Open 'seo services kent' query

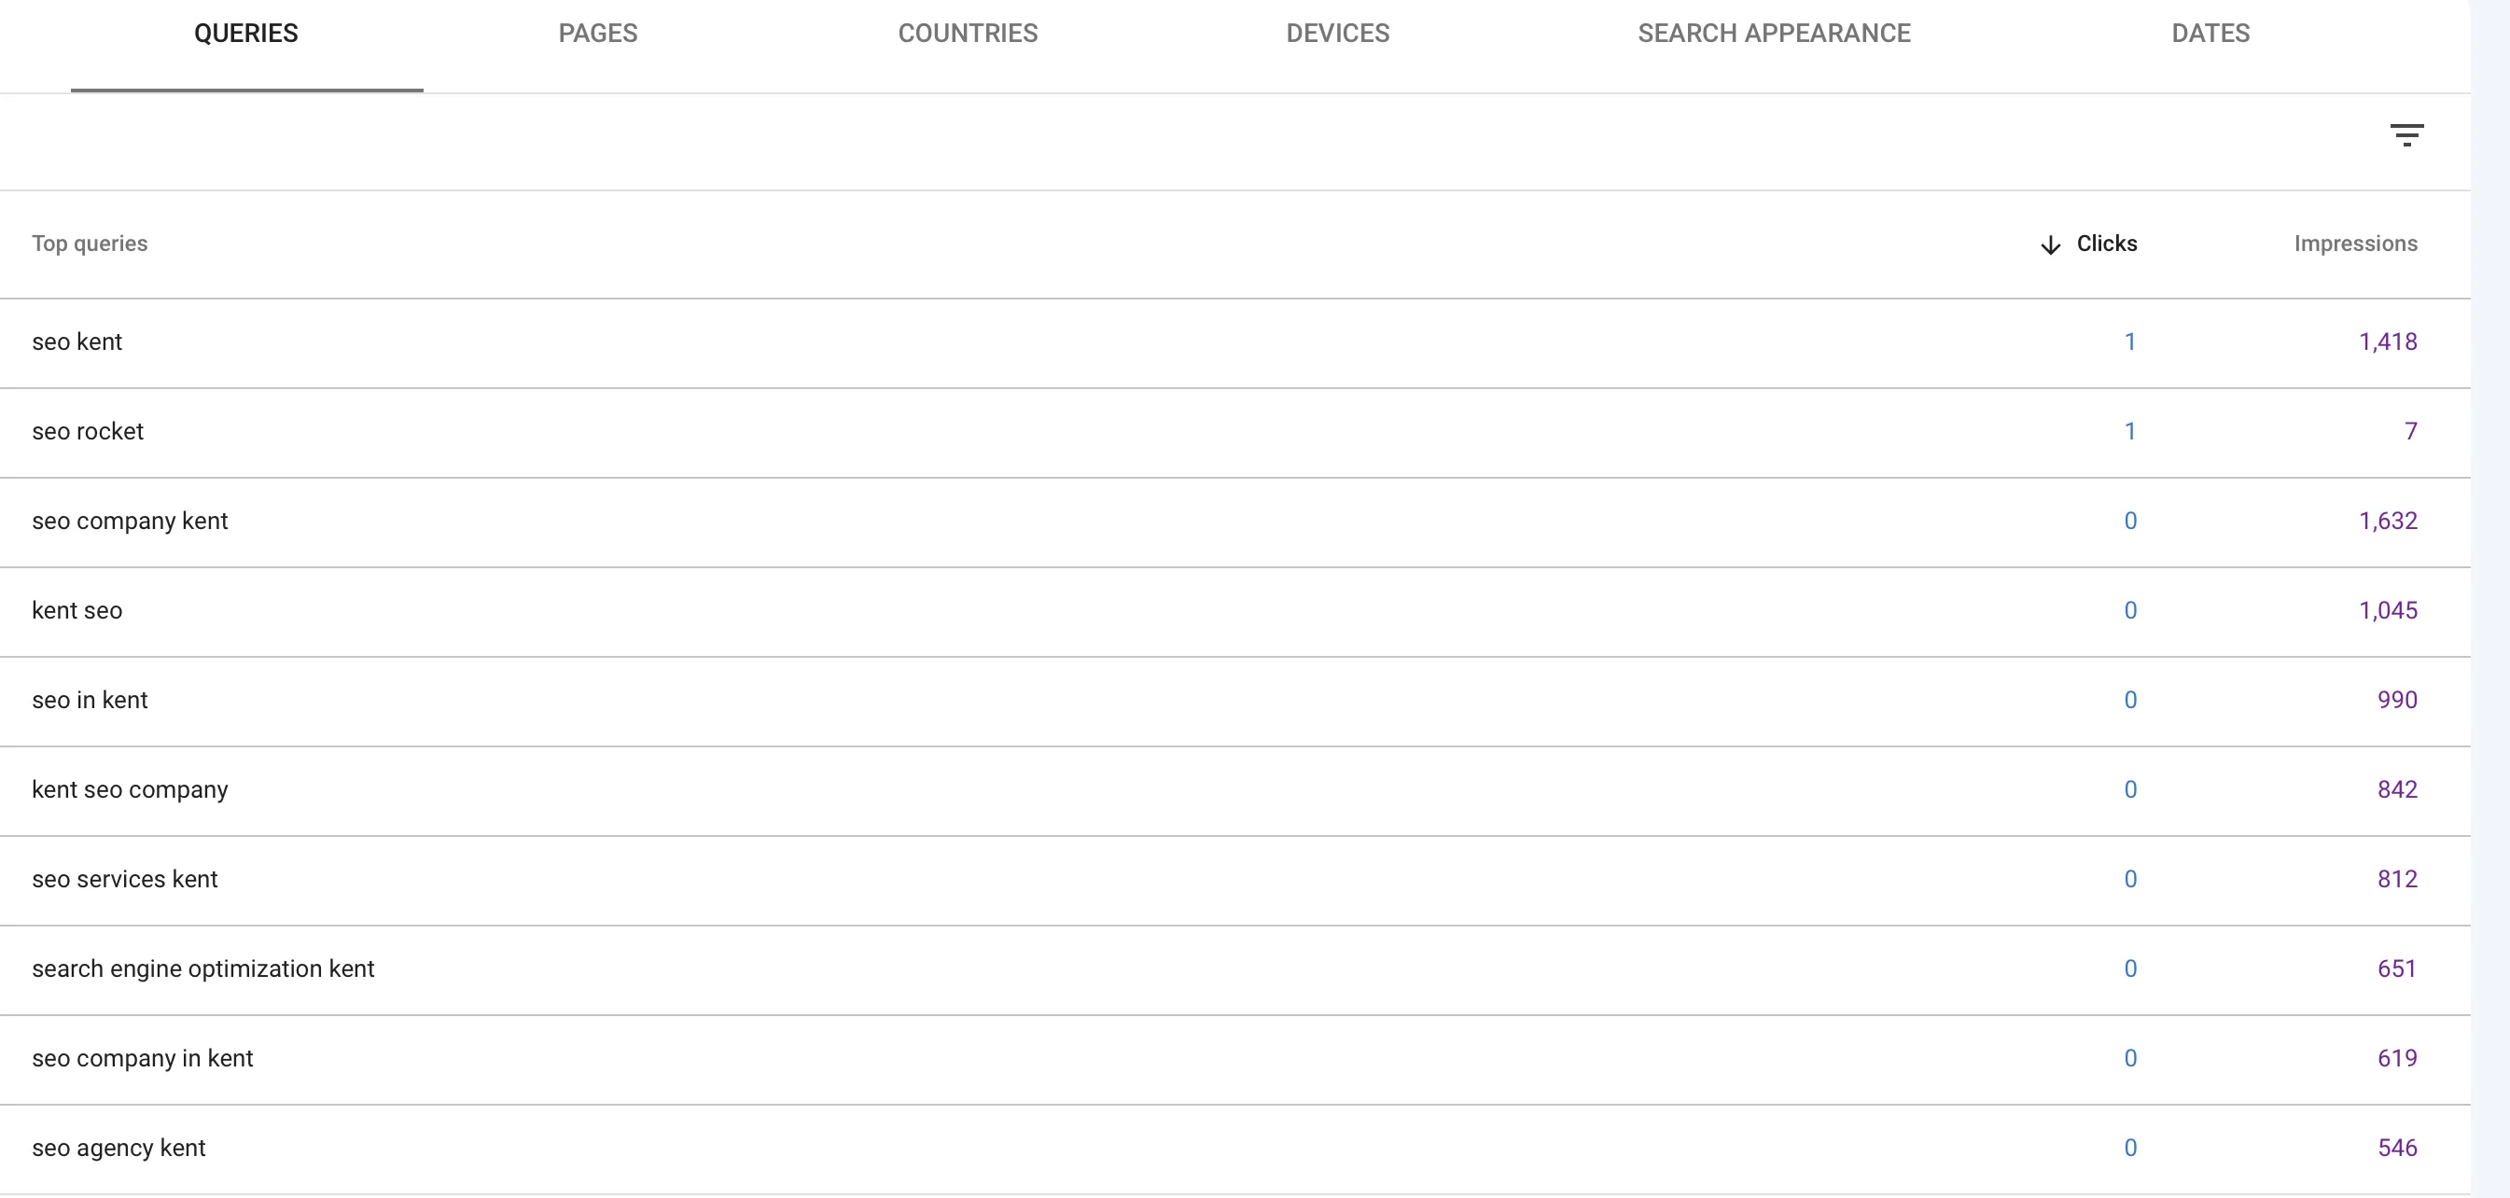(x=1234, y=881)
